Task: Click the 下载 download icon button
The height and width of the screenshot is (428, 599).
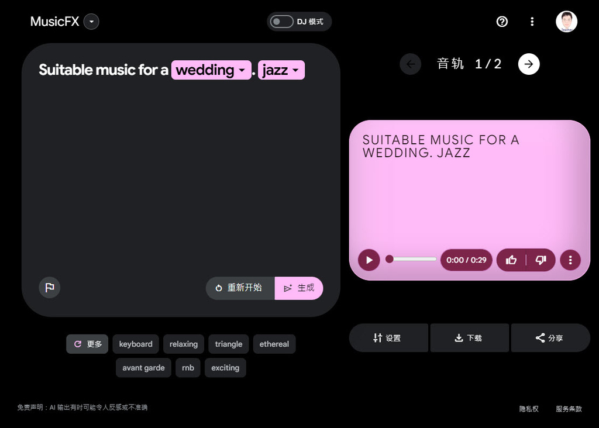Action: pos(469,337)
